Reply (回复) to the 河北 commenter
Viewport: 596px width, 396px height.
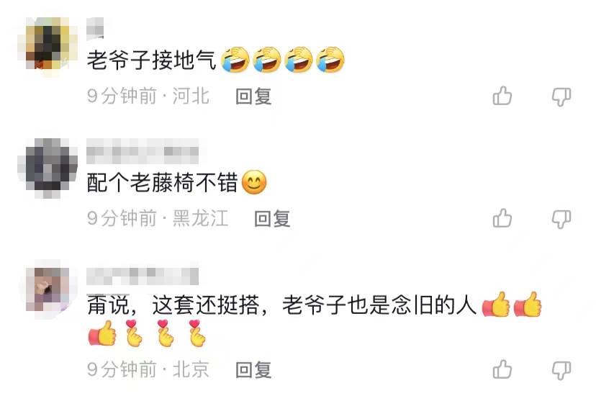[x=253, y=96]
